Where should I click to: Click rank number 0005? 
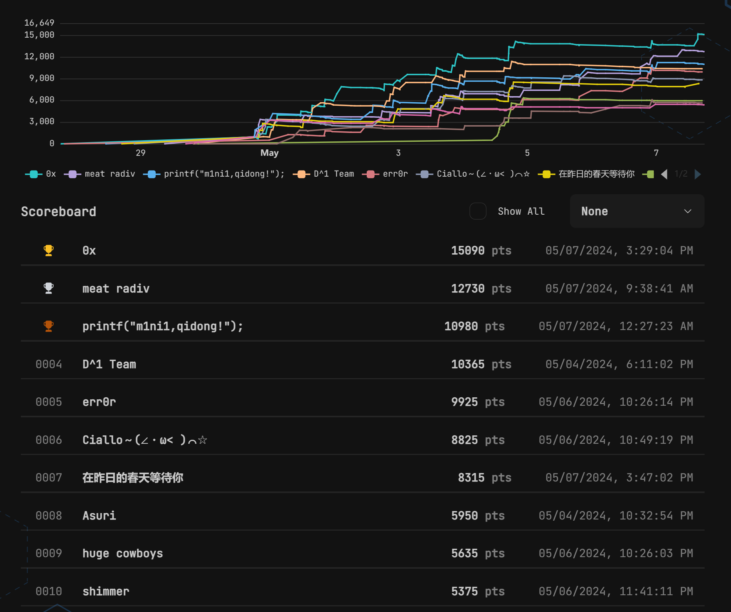point(49,402)
